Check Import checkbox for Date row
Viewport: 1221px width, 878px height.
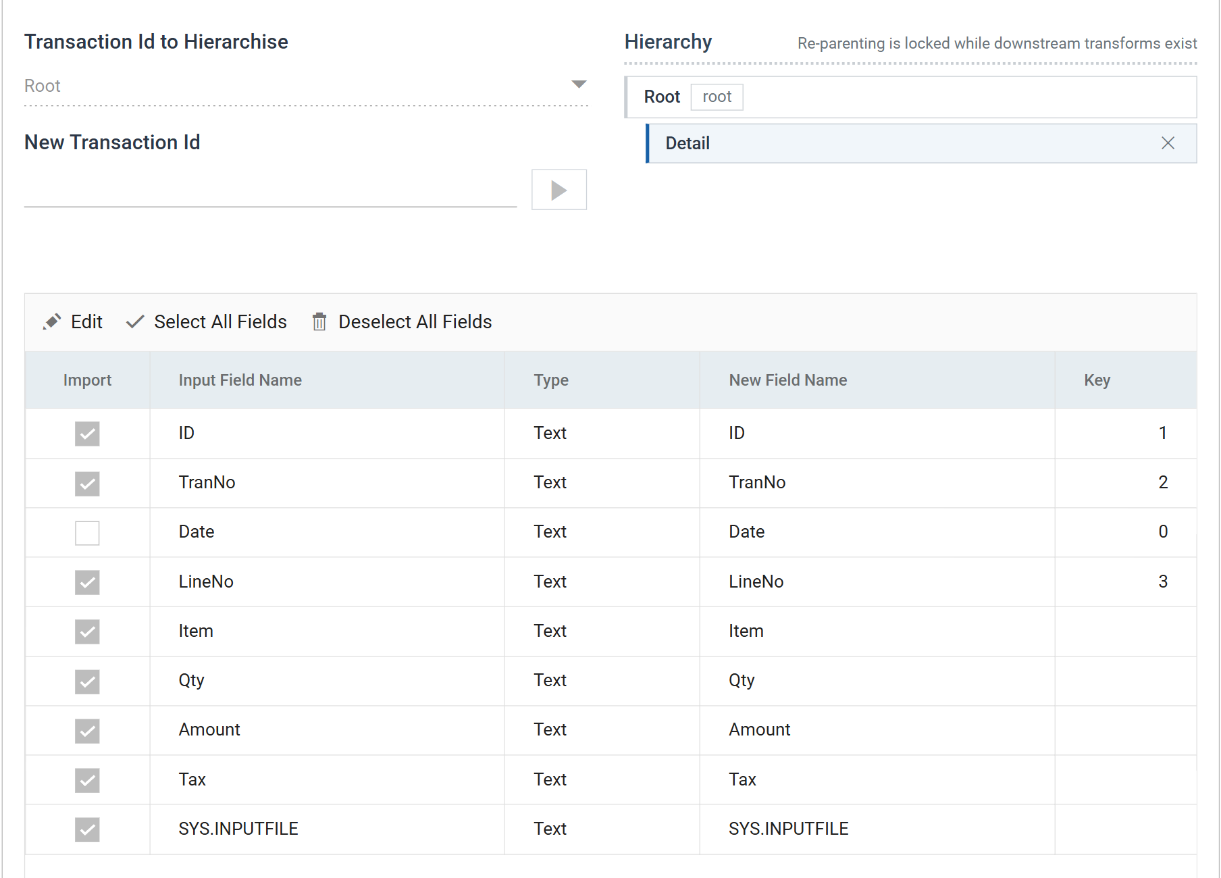coord(87,533)
